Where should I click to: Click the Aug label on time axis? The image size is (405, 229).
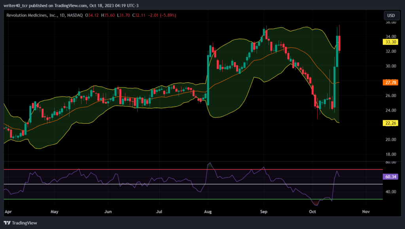click(208, 212)
